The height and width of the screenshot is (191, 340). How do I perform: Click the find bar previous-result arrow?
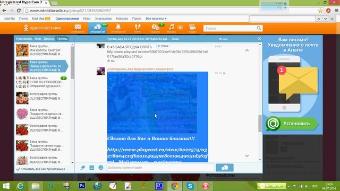[x=319, y=19]
